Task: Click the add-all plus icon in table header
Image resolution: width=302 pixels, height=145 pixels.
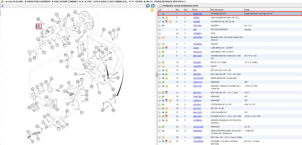Action: (x=159, y=10)
